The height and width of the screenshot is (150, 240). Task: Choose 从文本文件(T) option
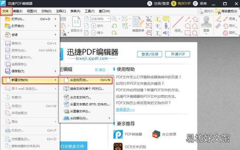87,97
